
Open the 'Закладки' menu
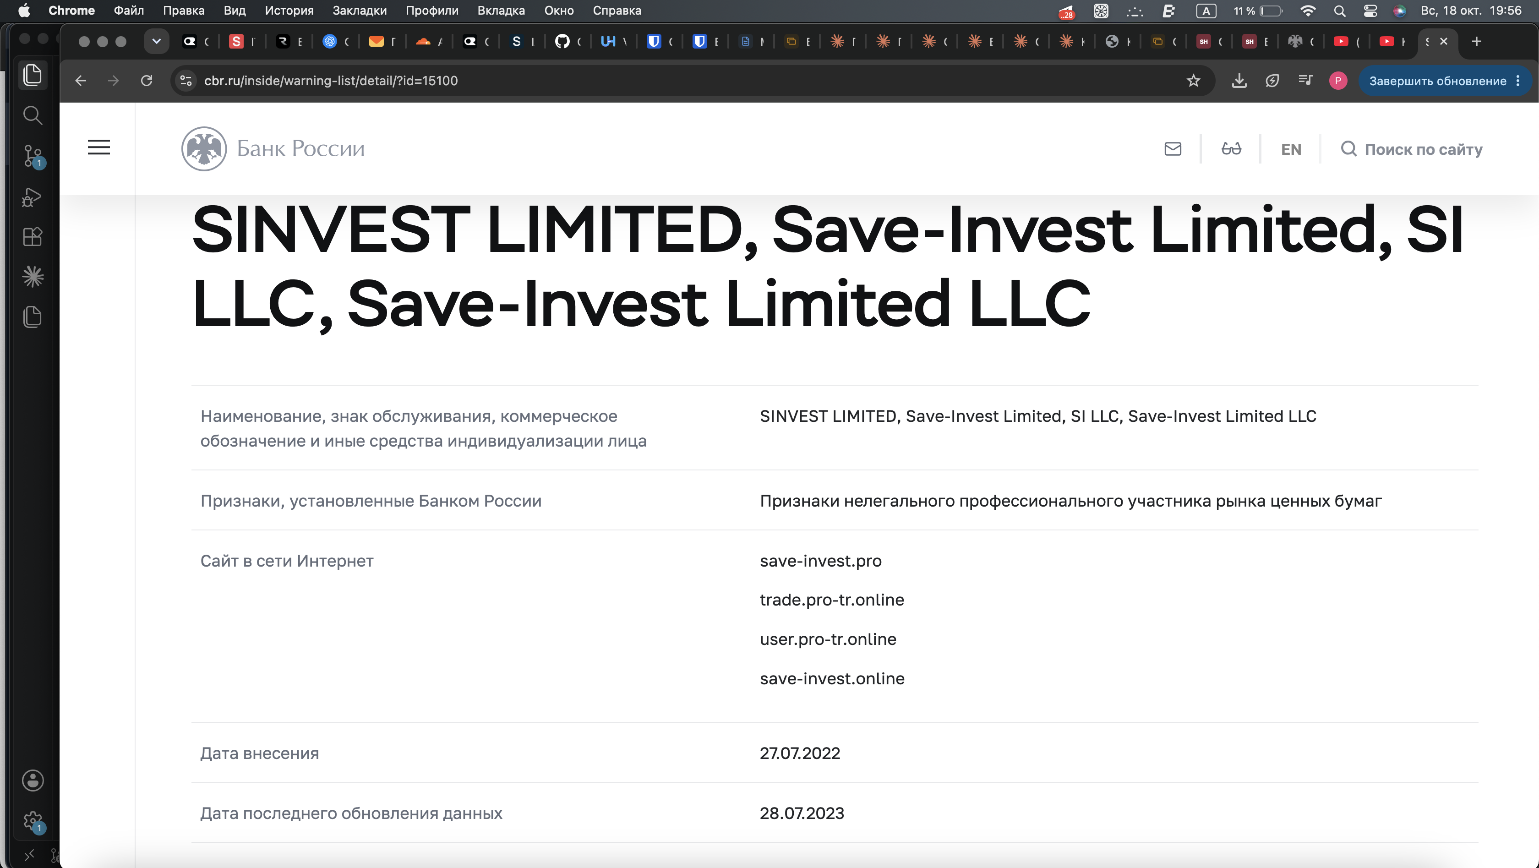click(360, 10)
